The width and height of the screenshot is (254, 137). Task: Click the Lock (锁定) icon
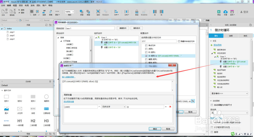tap(137, 11)
